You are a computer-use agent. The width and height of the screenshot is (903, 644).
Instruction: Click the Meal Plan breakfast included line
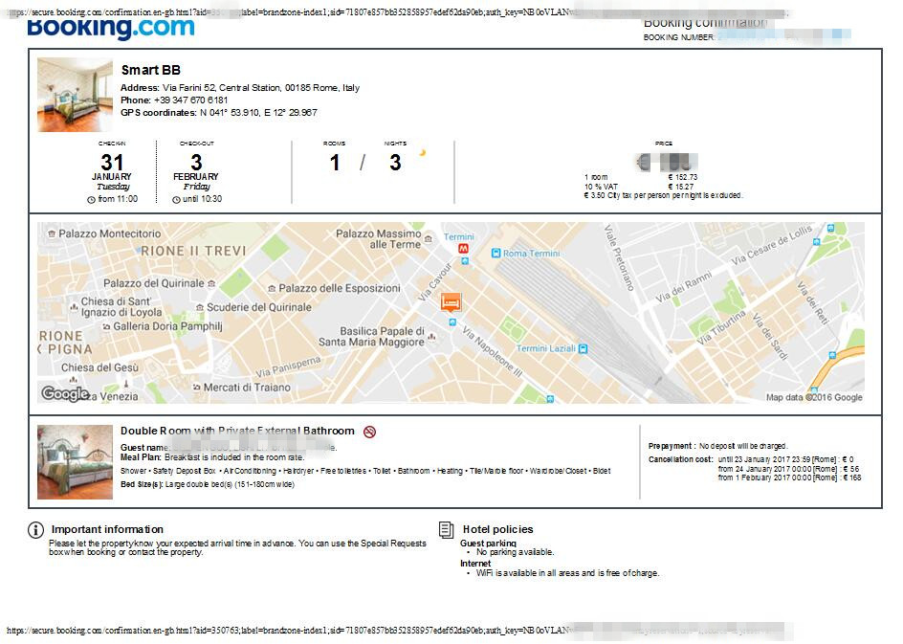212,457
